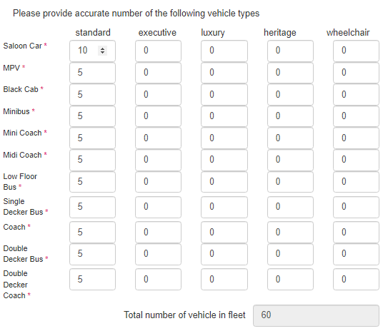Select the Saloon Car wheelchair field
Image resolution: width=388 pixels, height=331 pixels.
(x=356, y=51)
